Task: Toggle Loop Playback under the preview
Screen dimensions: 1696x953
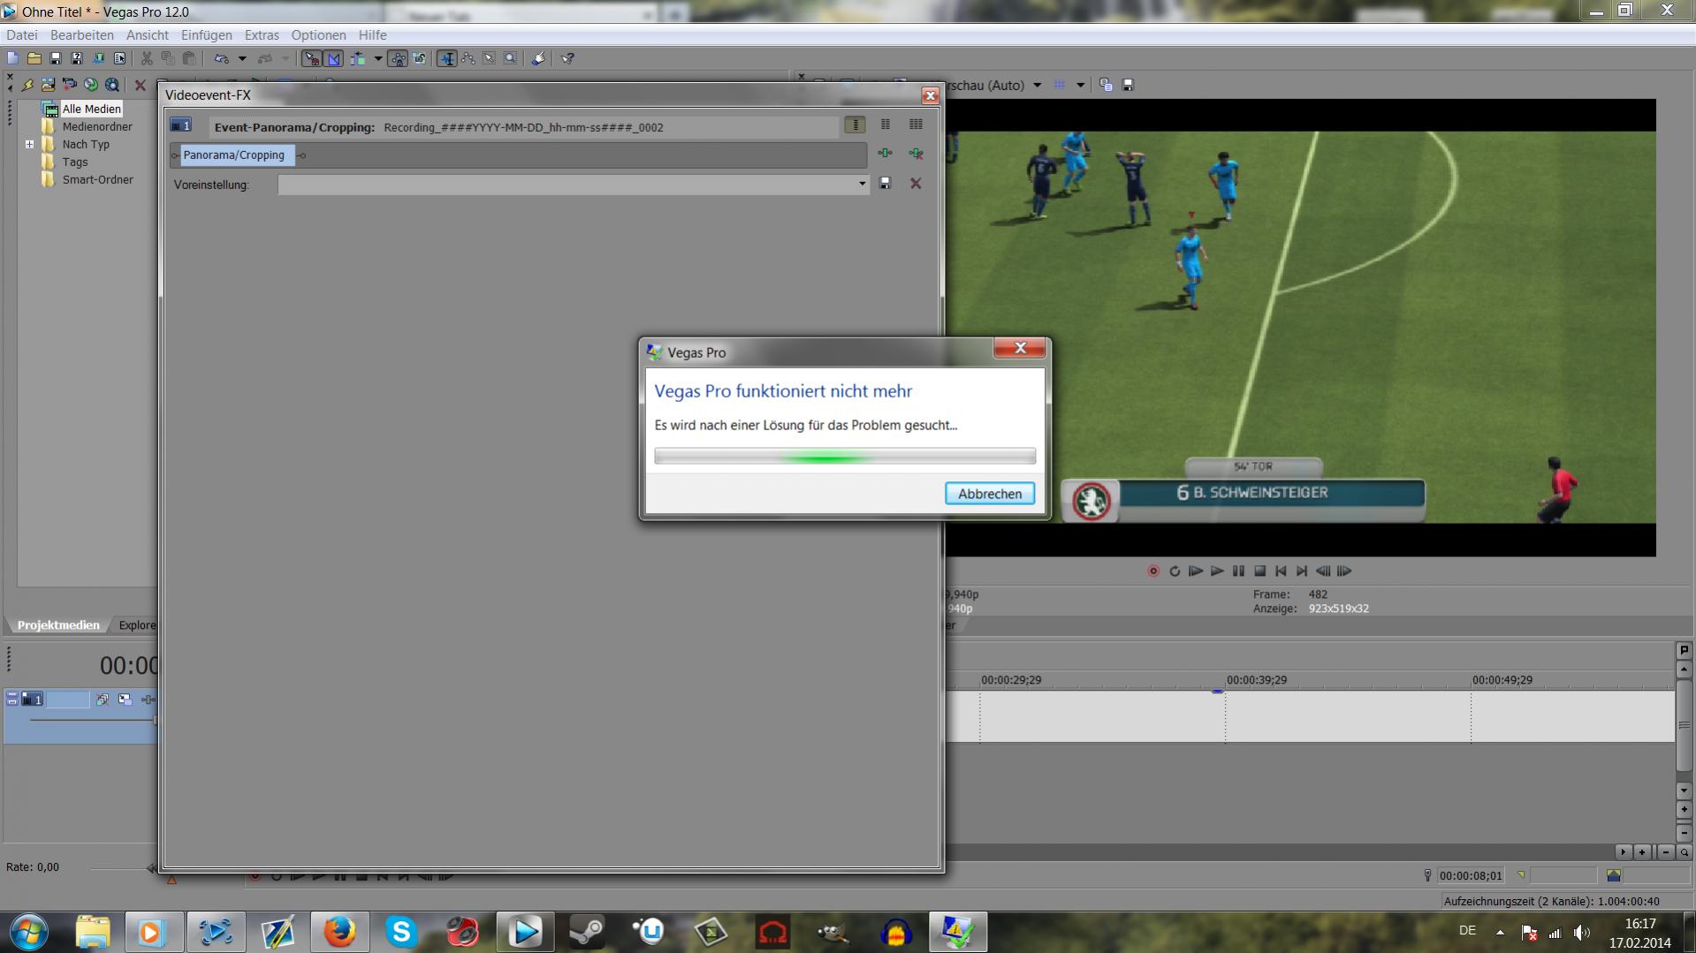Action: click(x=1175, y=571)
